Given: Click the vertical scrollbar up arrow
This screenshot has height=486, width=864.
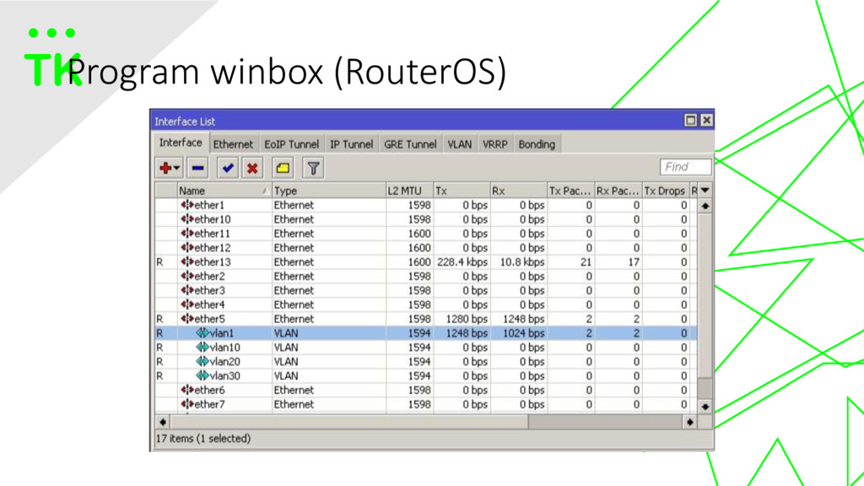Looking at the screenshot, I should click(705, 206).
